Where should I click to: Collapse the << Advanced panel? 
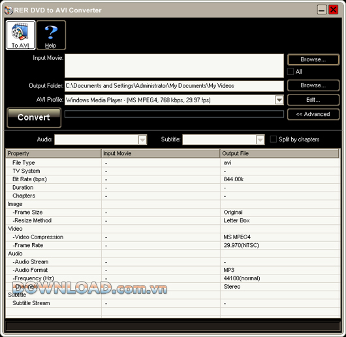click(x=313, y=114)
